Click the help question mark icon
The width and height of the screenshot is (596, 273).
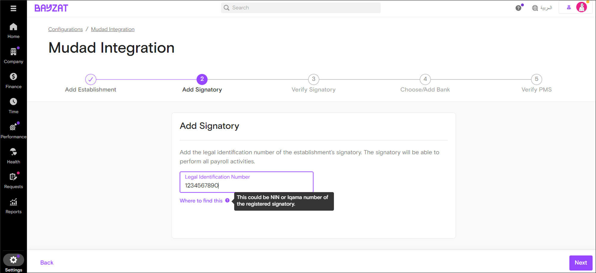pos(518,8)
